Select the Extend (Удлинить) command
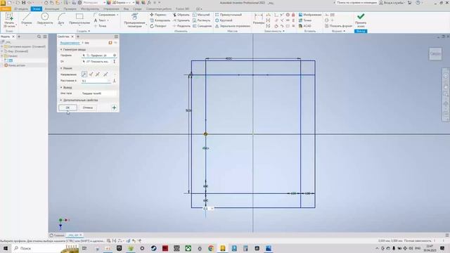The image size is (450, 253). [x=181, y=20]
